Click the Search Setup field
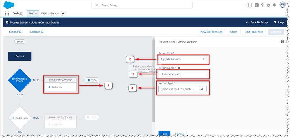Screen dimensions: 290x138 [142, 5]
